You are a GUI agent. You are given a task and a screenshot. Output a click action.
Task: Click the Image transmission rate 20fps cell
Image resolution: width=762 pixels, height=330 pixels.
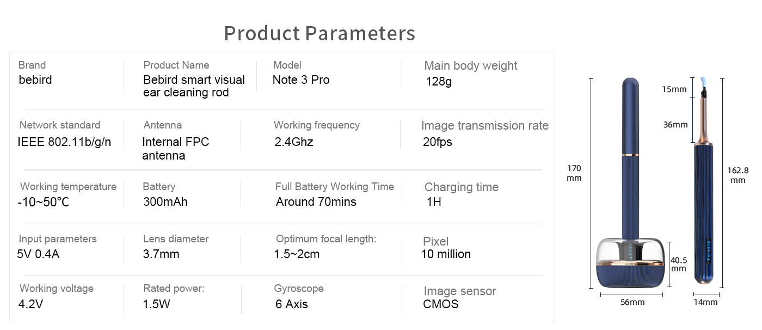tap(485, 133)
